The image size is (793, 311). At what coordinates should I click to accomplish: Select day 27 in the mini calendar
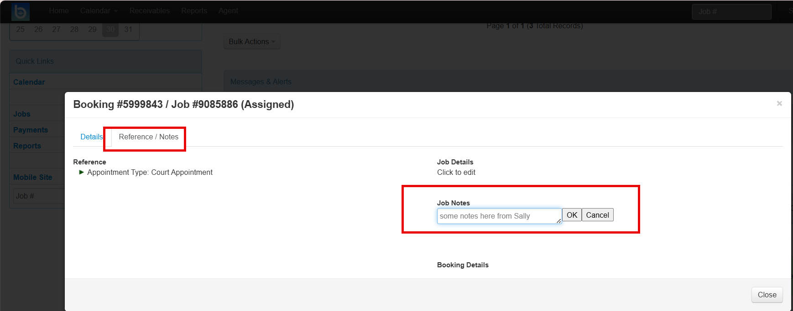[x=56, y=29]
